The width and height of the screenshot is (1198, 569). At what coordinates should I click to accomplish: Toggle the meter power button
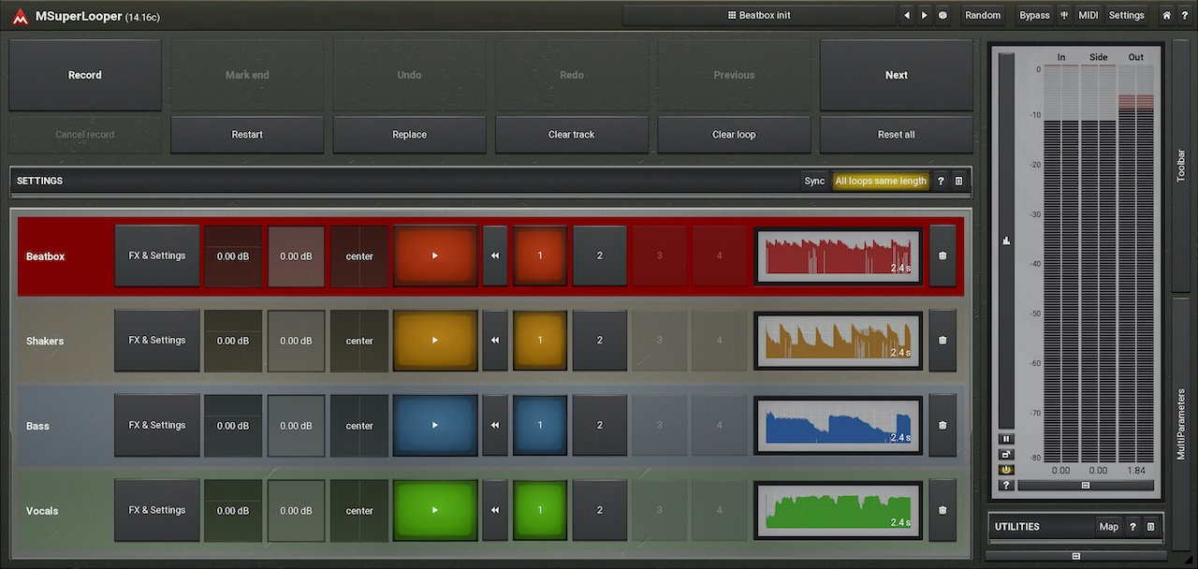(x=1006, y=470)
